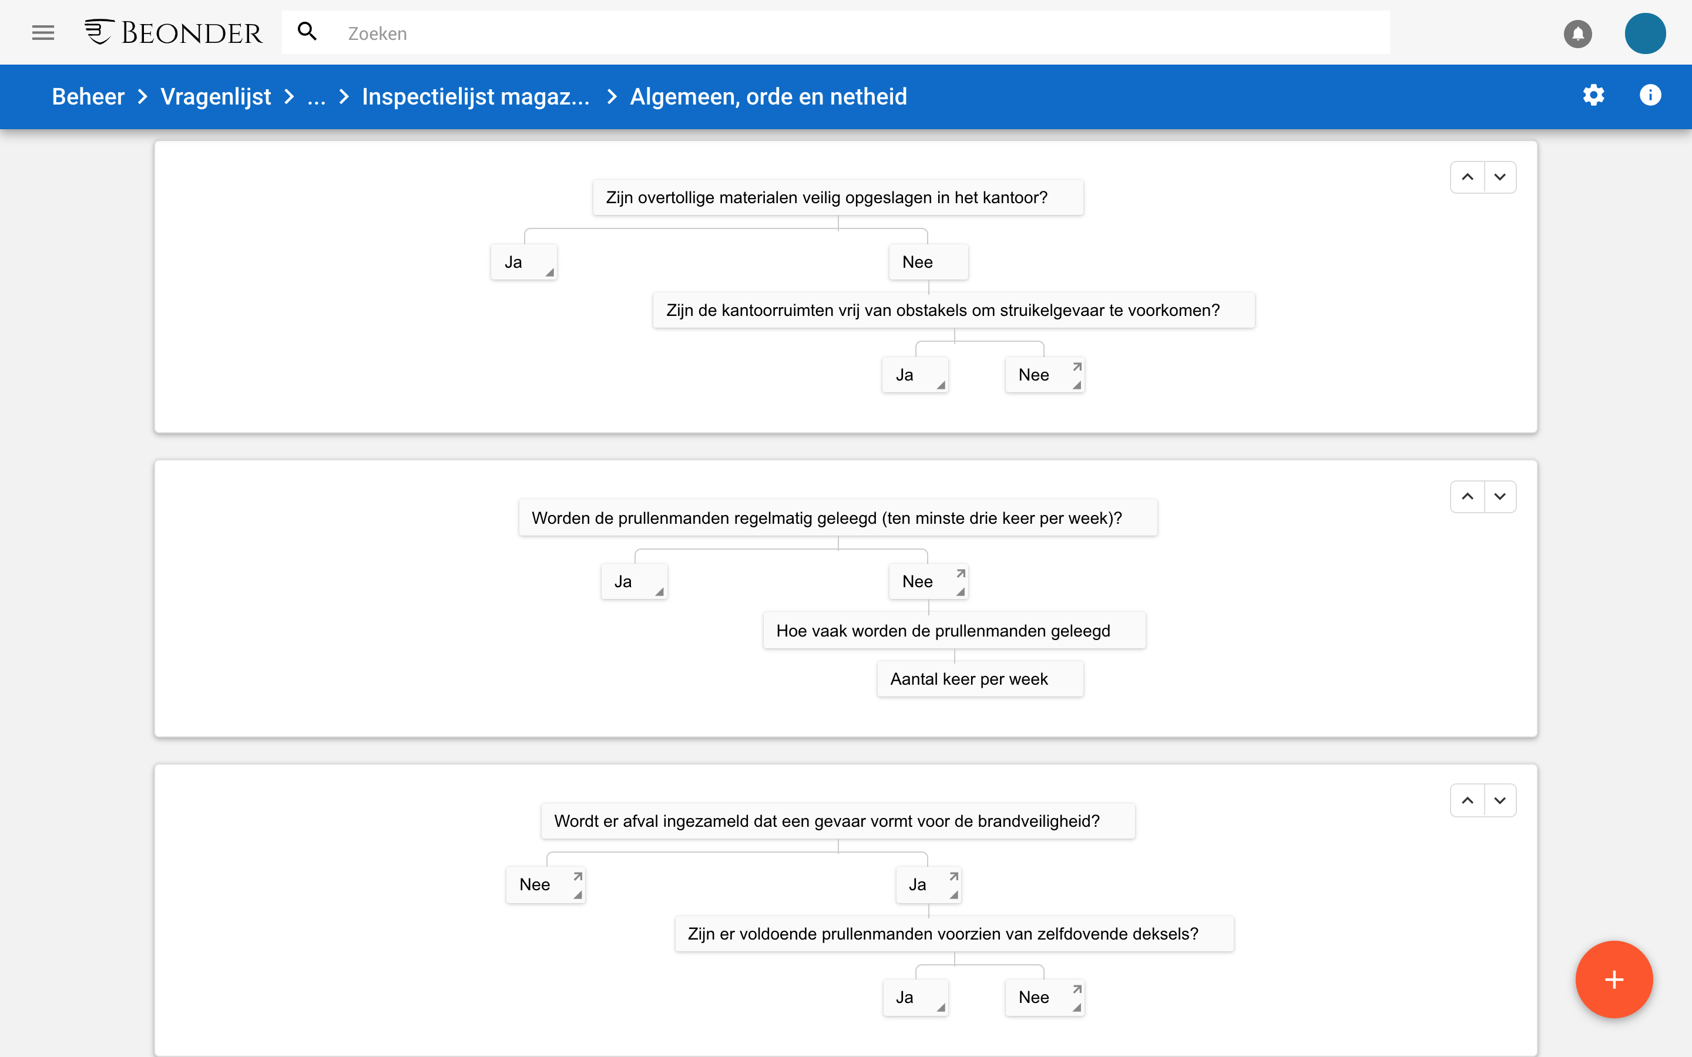
Task: Open settings gear in blue bar
Action: [1593, 95]
